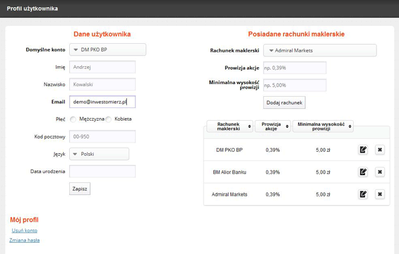Screen dimensions: 399x254
Task: Click the BM Alior Banku table cell
Action: click(x=229, y=172)
